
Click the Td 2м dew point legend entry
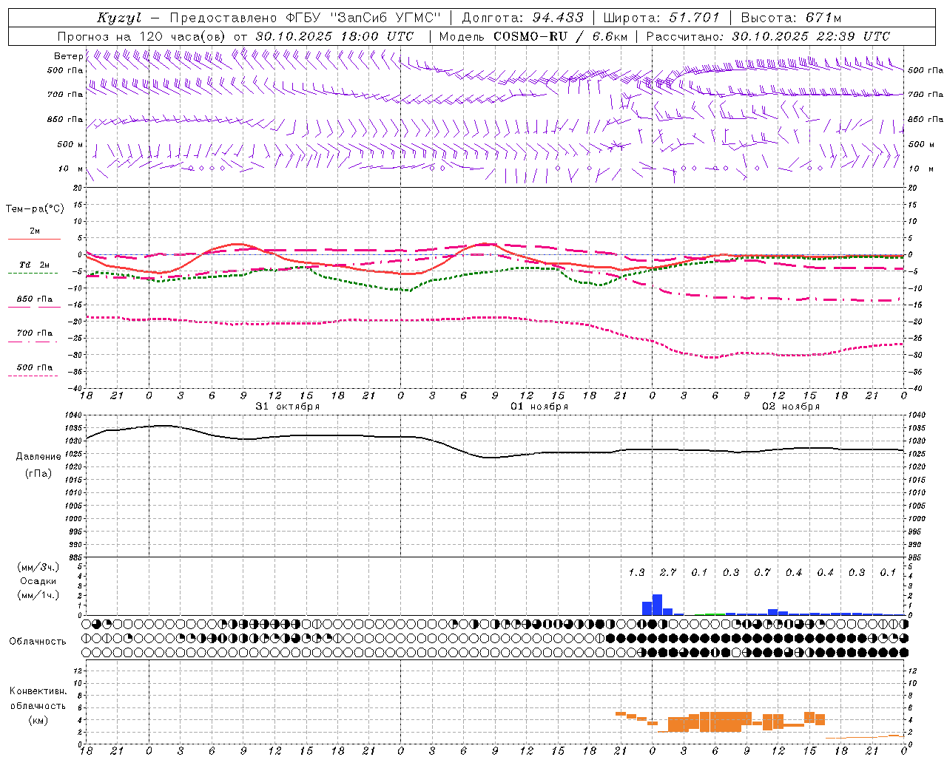tap(35, 265)
